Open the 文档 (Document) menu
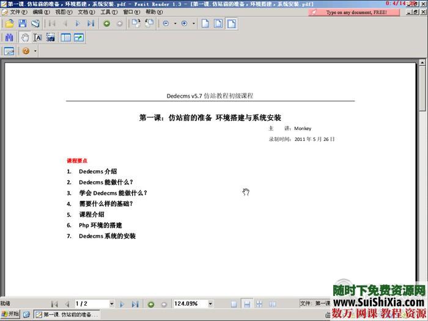The image size is (428, 321). [x=87, y=12]
